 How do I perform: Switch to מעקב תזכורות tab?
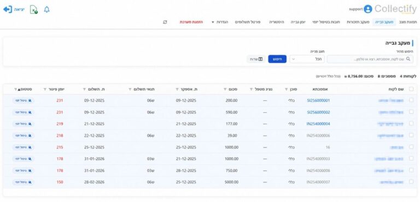coord(358,22)
